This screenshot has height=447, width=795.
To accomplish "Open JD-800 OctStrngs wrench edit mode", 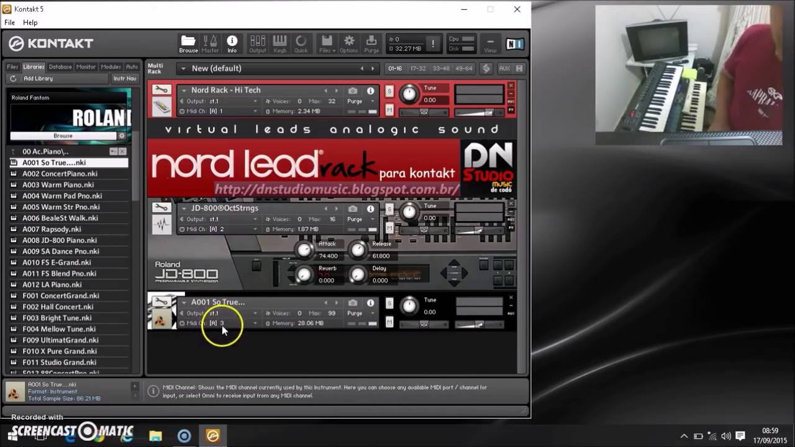I will click(x=161, y=208).
